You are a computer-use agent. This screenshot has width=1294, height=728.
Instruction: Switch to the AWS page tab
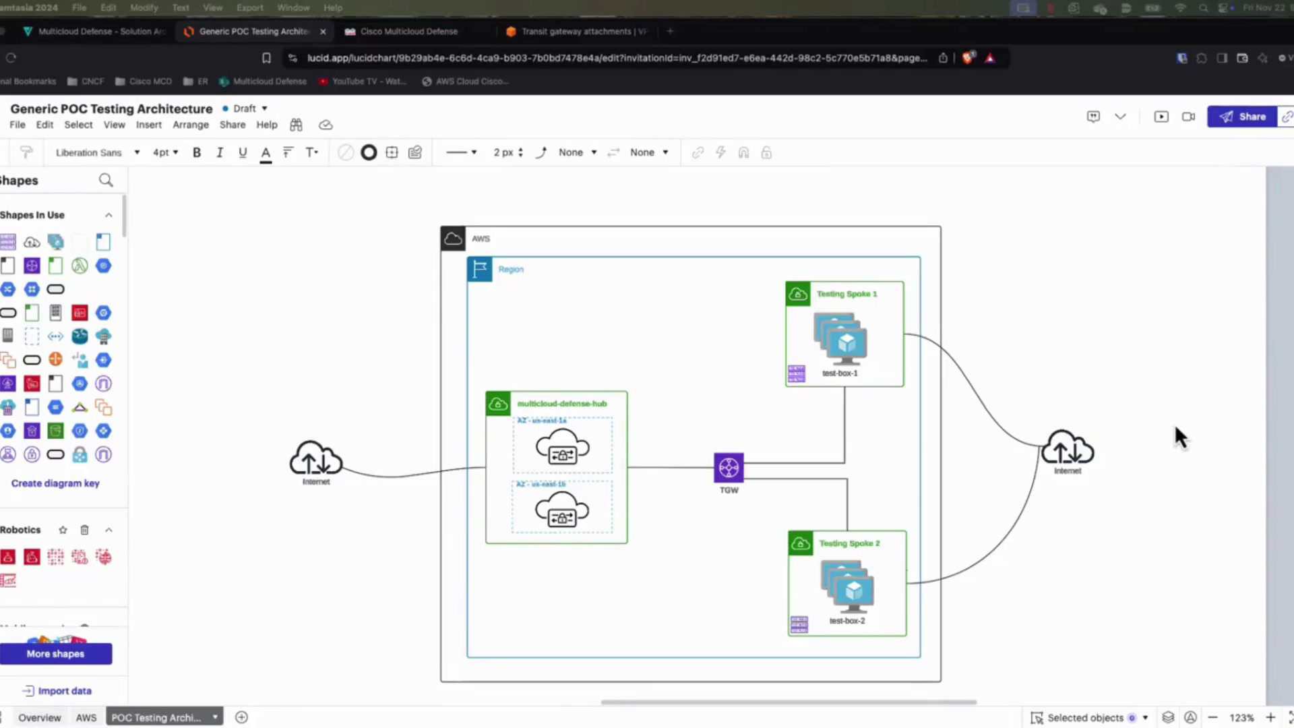pos(86,717)
